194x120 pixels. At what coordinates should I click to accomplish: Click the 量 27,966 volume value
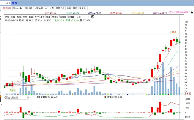click(x=85, y=20)
